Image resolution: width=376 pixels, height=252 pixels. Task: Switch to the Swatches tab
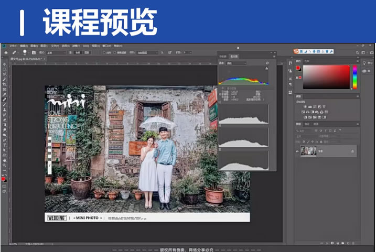click(x=307, y=61)
